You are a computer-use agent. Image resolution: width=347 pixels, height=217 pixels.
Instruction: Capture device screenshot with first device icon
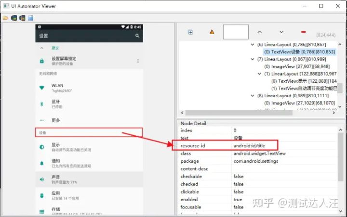point(14,18)
